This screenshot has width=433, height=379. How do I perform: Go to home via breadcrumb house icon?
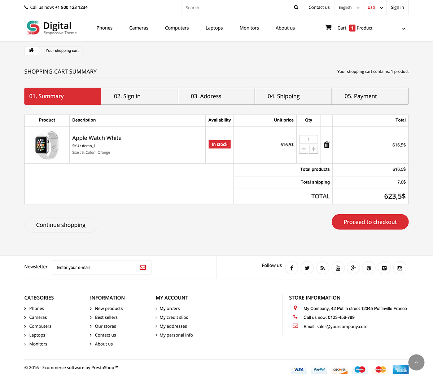31,50
